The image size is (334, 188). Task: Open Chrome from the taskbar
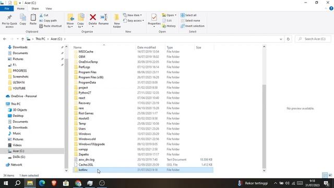point(78,183)
